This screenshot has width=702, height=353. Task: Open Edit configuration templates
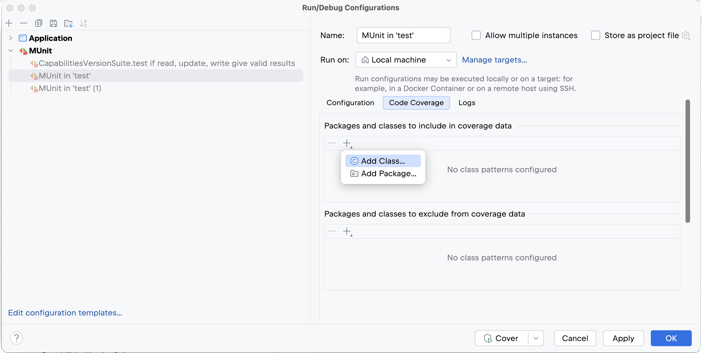65,313
